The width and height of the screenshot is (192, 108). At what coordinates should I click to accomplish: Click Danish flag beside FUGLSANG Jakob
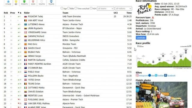(x=25, y=100)
